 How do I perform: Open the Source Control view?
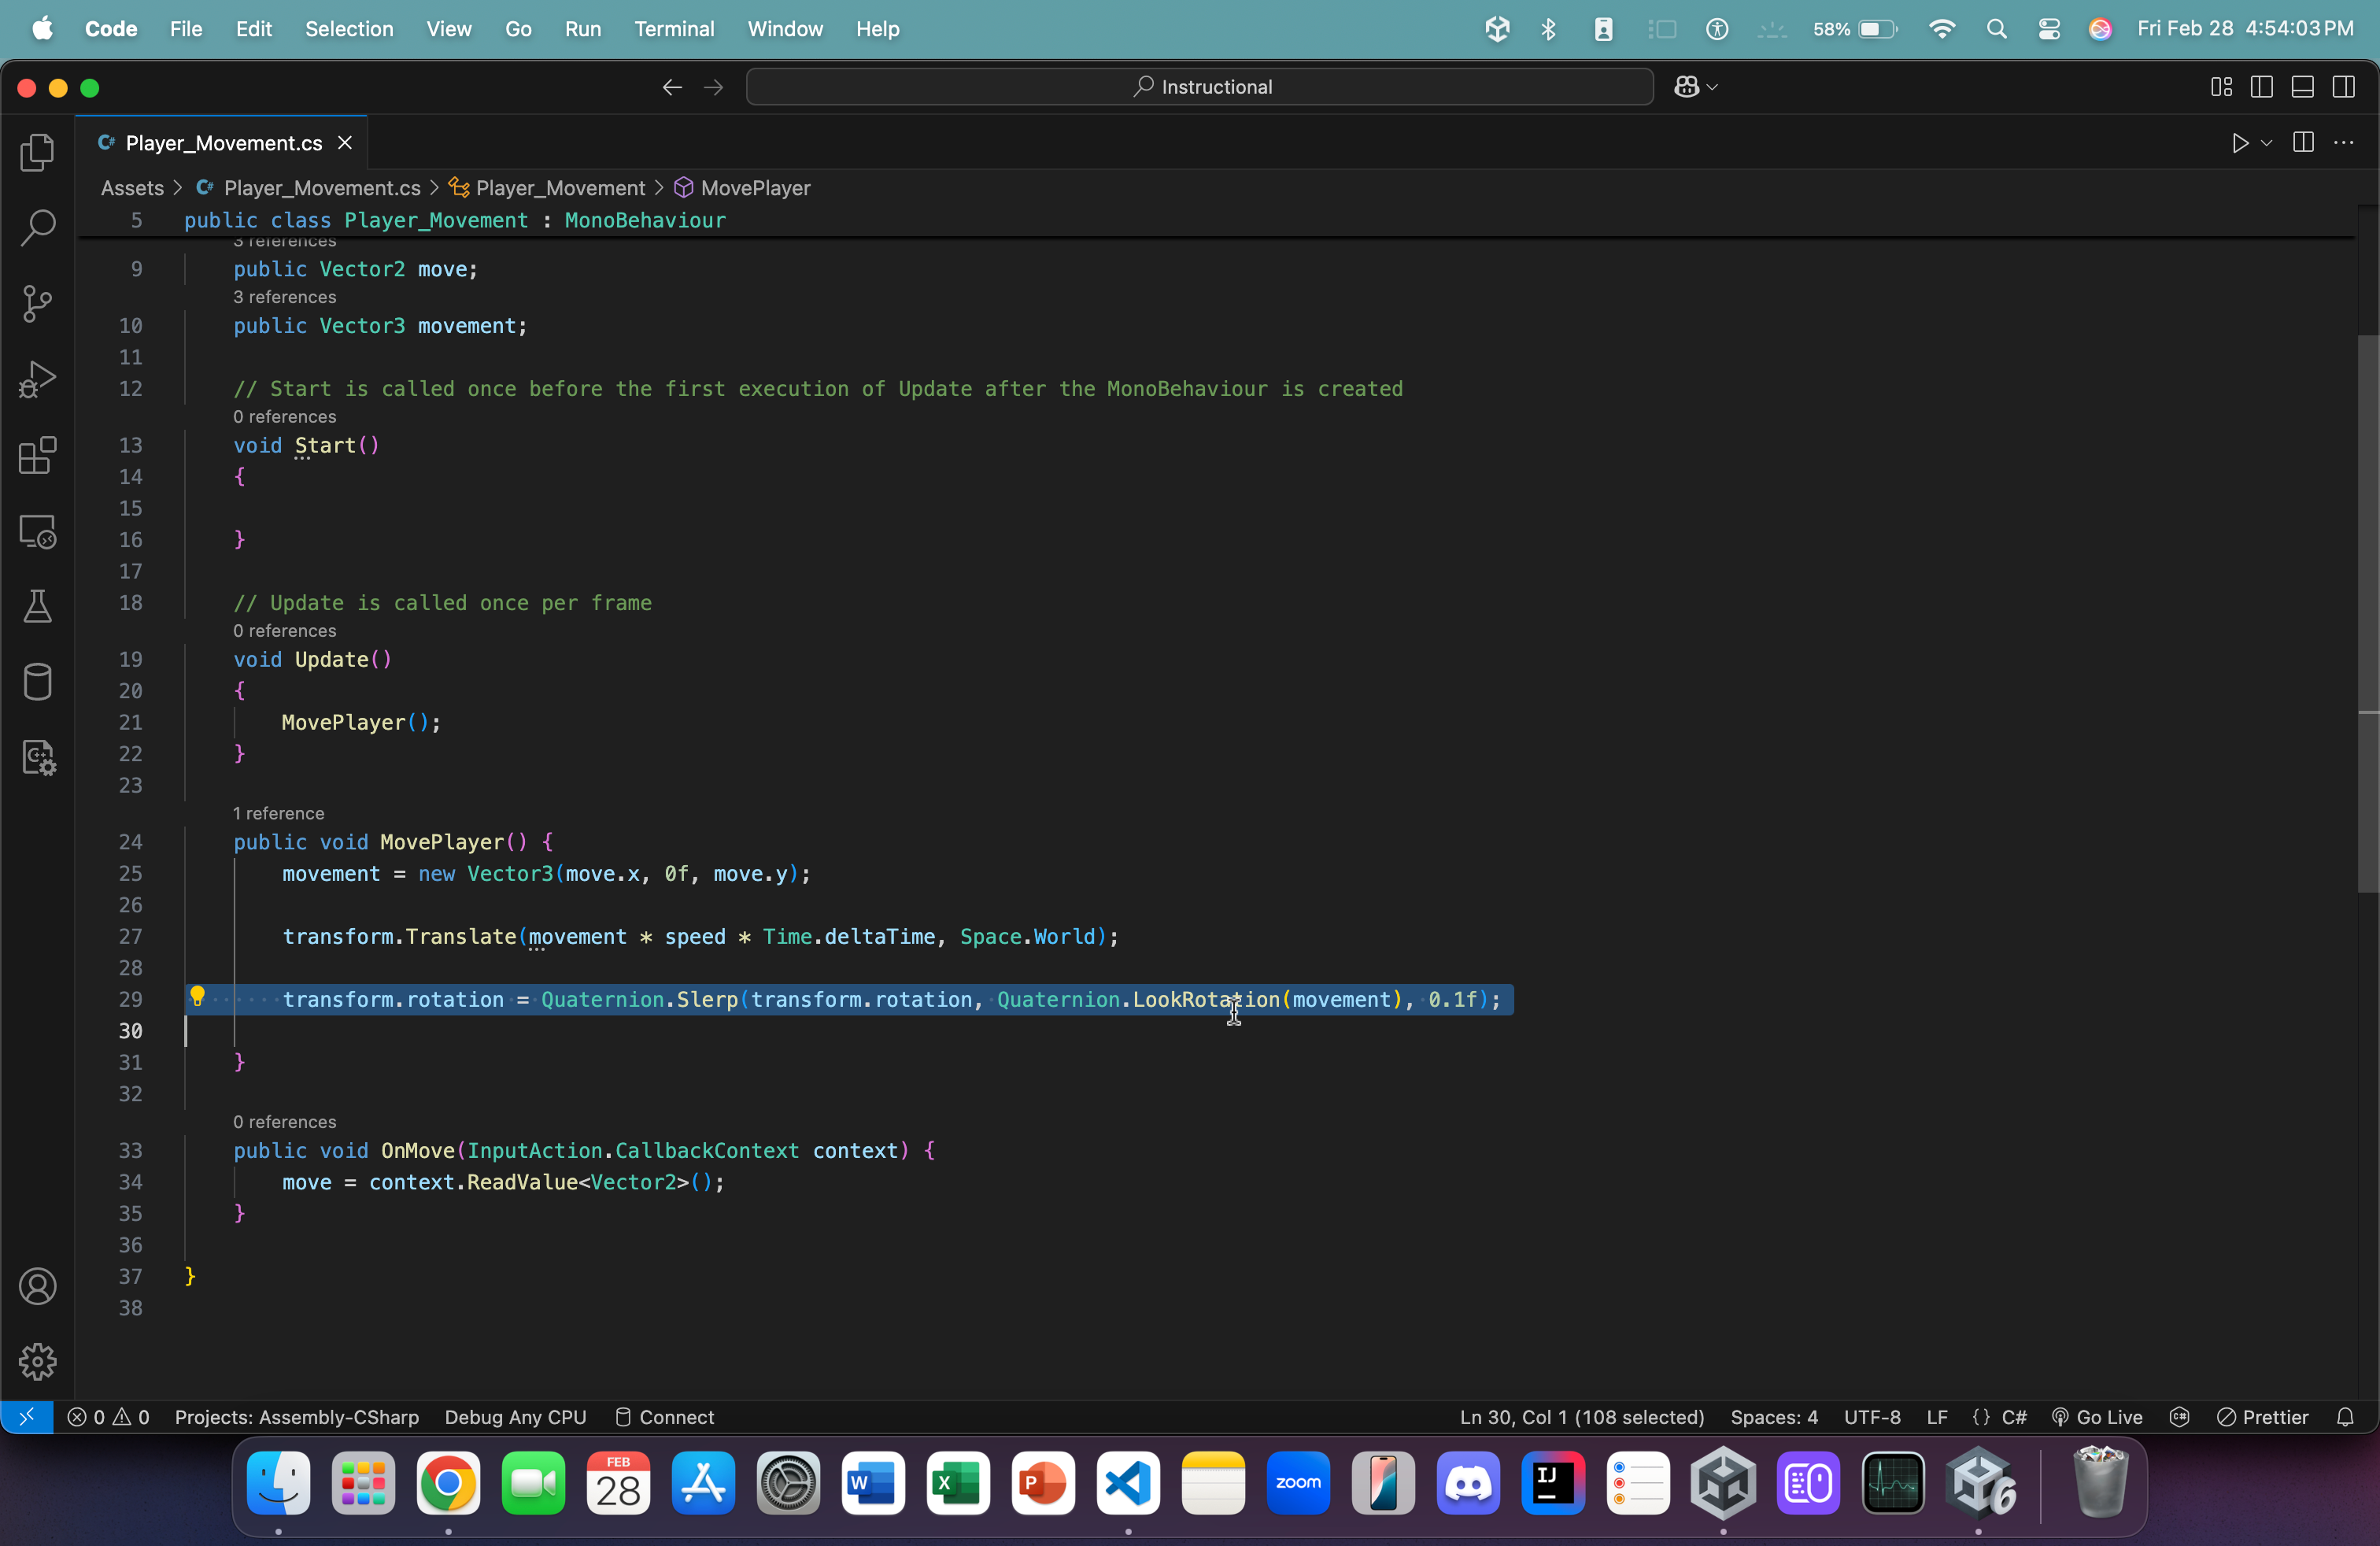[x=37, y=303]
